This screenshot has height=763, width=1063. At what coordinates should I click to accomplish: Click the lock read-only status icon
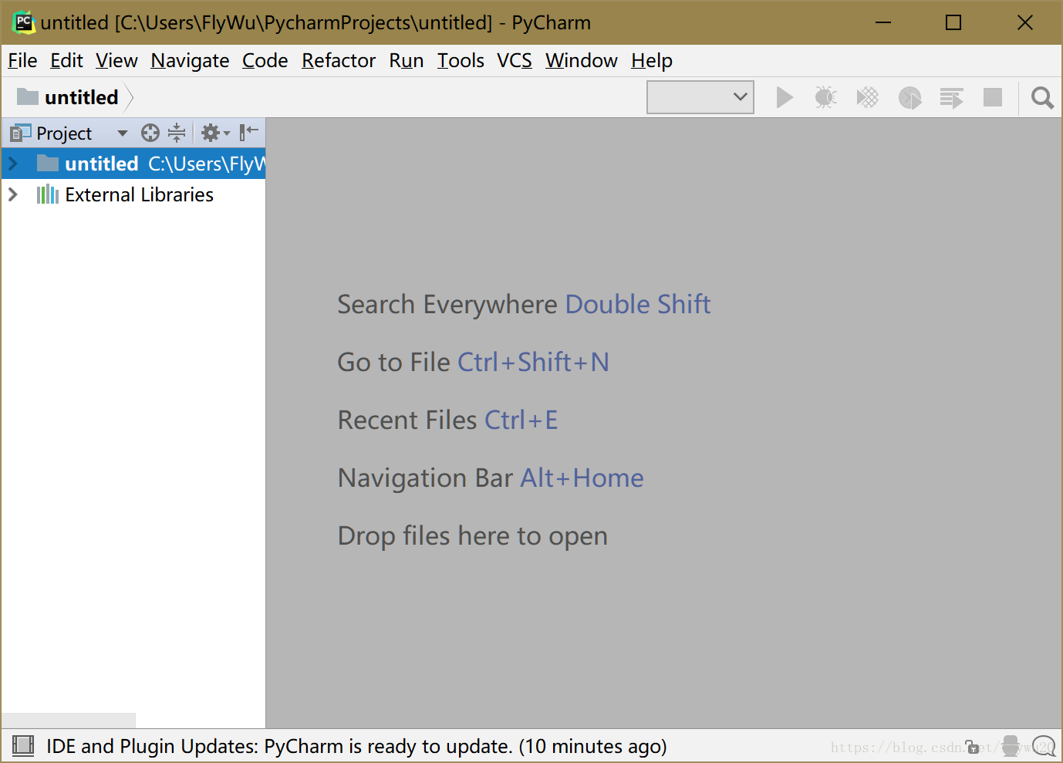[973, 747]
